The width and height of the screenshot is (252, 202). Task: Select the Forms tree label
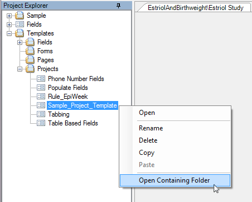click(x=45, y=51)
